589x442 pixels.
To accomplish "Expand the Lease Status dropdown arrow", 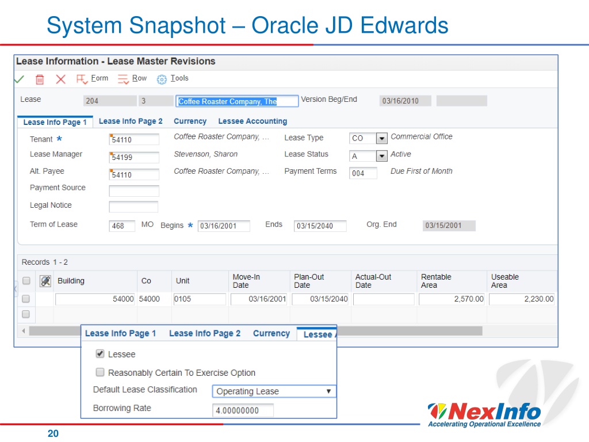I will 382,155.
